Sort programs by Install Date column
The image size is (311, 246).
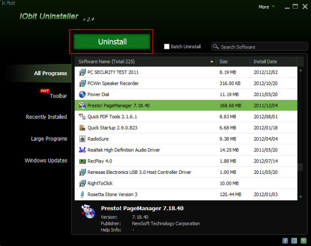tap(273, 62)
